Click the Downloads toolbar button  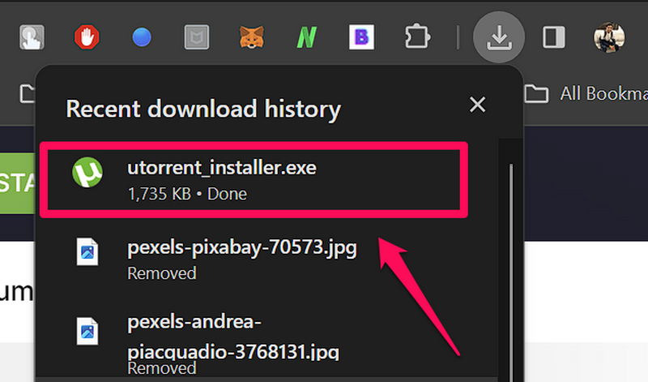(x=499, y=37)
